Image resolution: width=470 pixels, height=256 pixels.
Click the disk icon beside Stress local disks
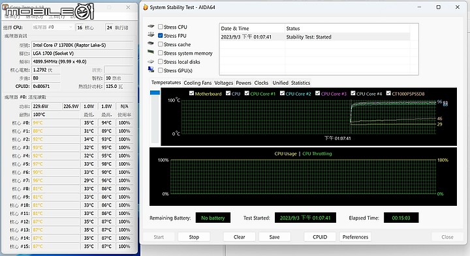point(151,61)
